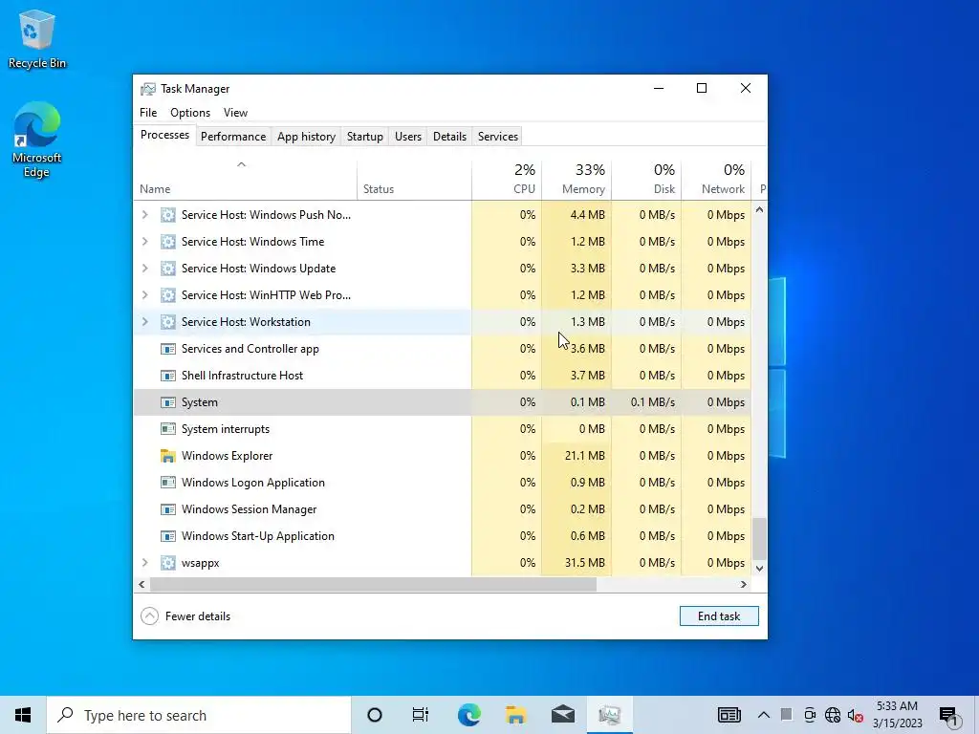The width and height of the screenshot is (979, 734).
Task: Open the Options menu
Action: pos(190,113)
